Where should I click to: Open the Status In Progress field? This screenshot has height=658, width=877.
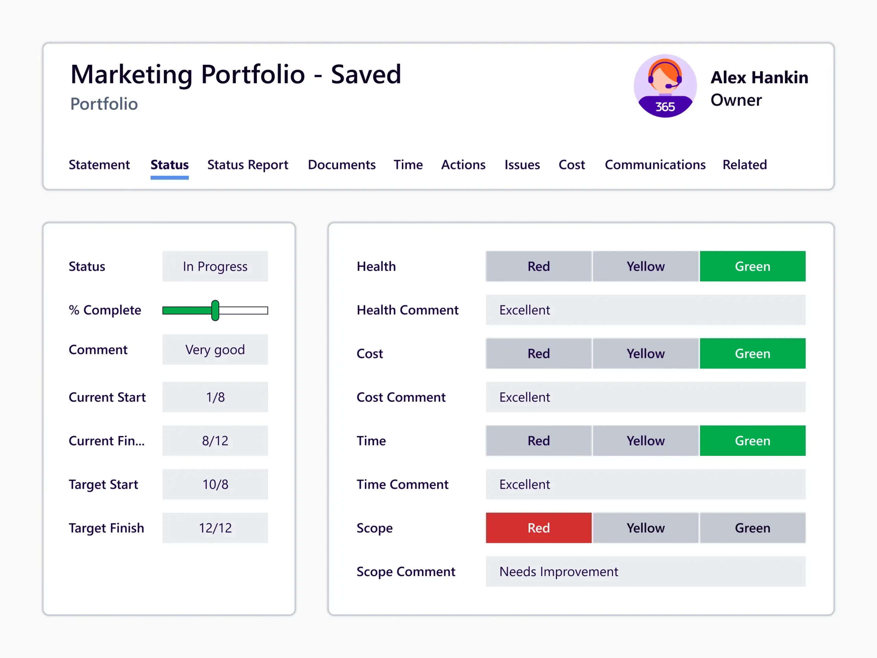pyautogui.click(x=215, y=266)
